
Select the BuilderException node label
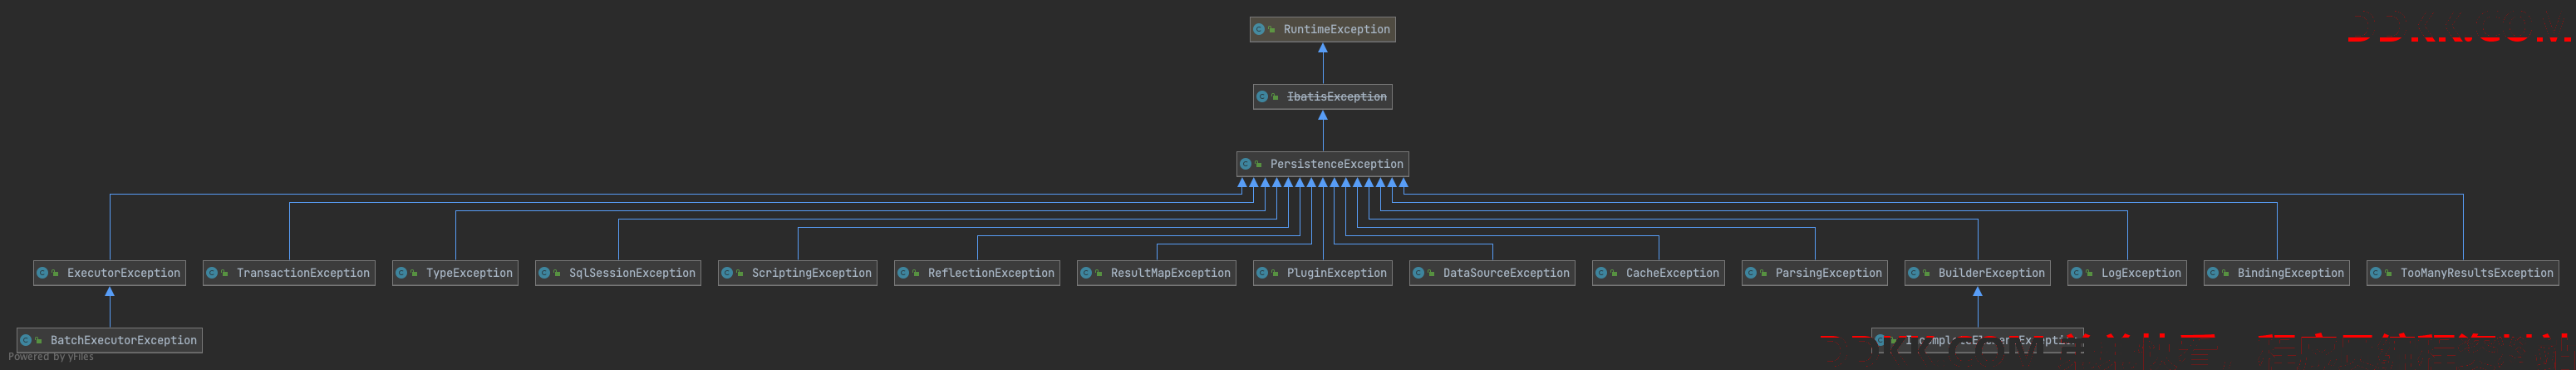pyautogui.click(x=1992, y=273)
